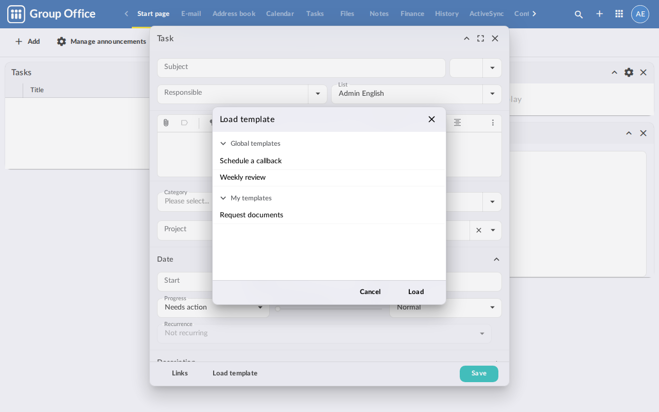Open the Responsible dropdown arrow
The height and width of the screenshot is (412, 659).
[x=318, y=94]
